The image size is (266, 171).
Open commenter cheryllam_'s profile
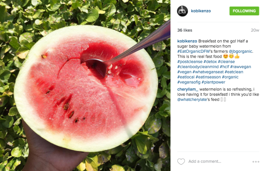point(187,89)
